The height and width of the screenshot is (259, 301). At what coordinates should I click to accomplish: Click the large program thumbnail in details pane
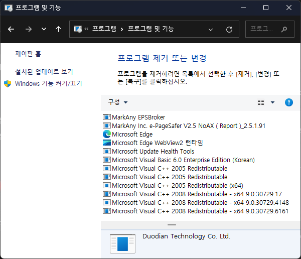click(123, 243)
